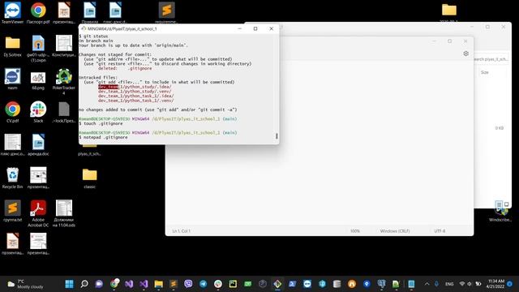Image resolution: width=519 pixels, height=292 pixels.
Task: Click UTF-8 encoding status in Notepad
Action: coord(440,231)
